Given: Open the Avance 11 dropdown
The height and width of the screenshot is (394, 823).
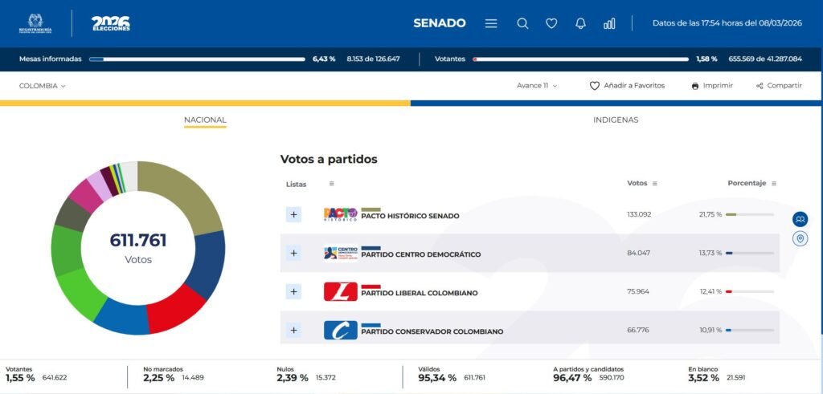Looking at the screenshot, I should pyautogui.click(x=536, y=86).
